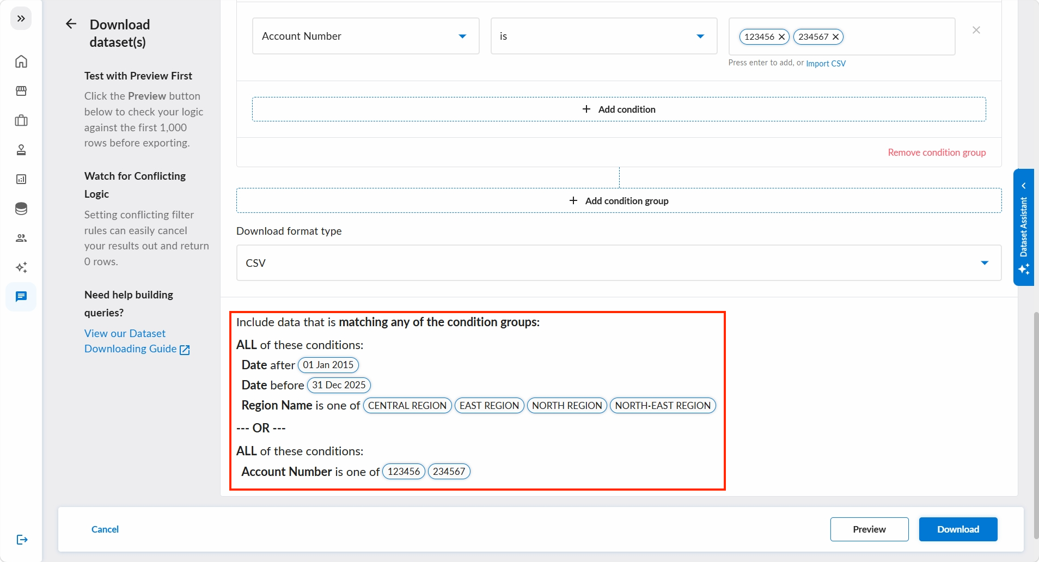Open the chart report icon in sidebar
The height and width of the screenshot is (562, 1039).
[21, 179]
